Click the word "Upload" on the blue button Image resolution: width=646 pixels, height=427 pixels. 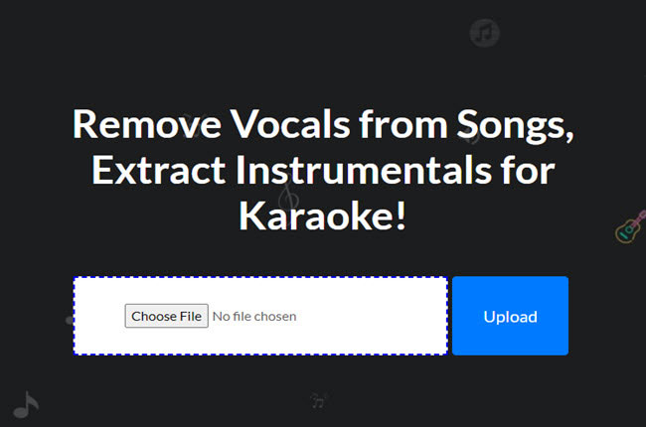click(x=510, y=317)
